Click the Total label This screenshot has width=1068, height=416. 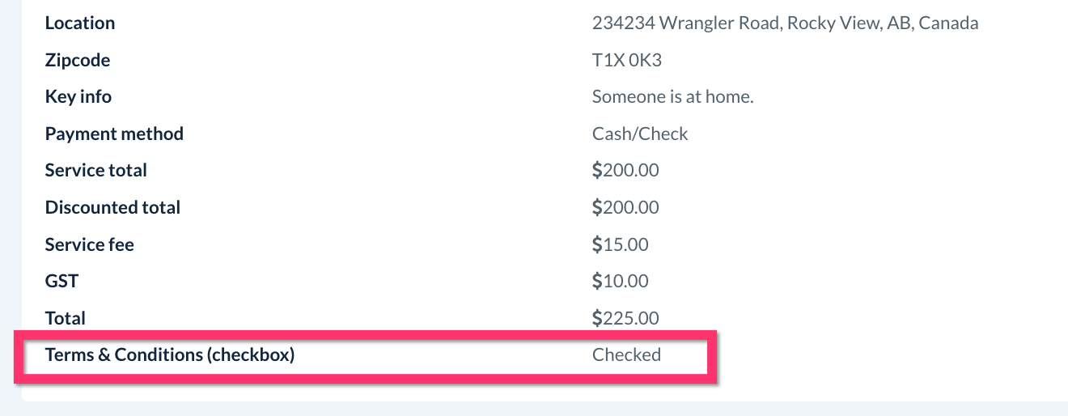(x=66, y=318)
